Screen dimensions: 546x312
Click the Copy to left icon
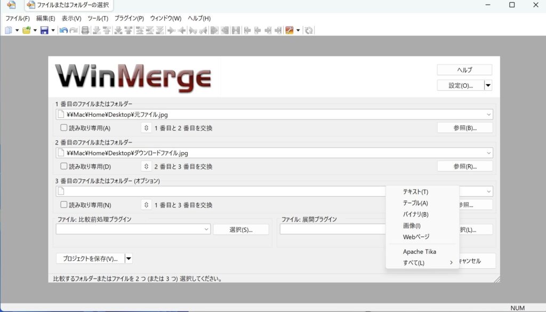pos(181,30)
